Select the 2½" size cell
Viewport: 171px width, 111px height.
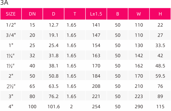click(11, 86)
